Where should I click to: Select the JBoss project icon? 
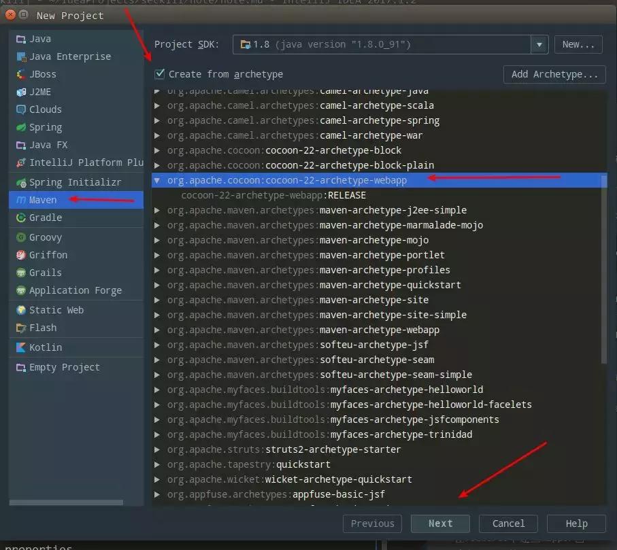[x=20, y=74]
